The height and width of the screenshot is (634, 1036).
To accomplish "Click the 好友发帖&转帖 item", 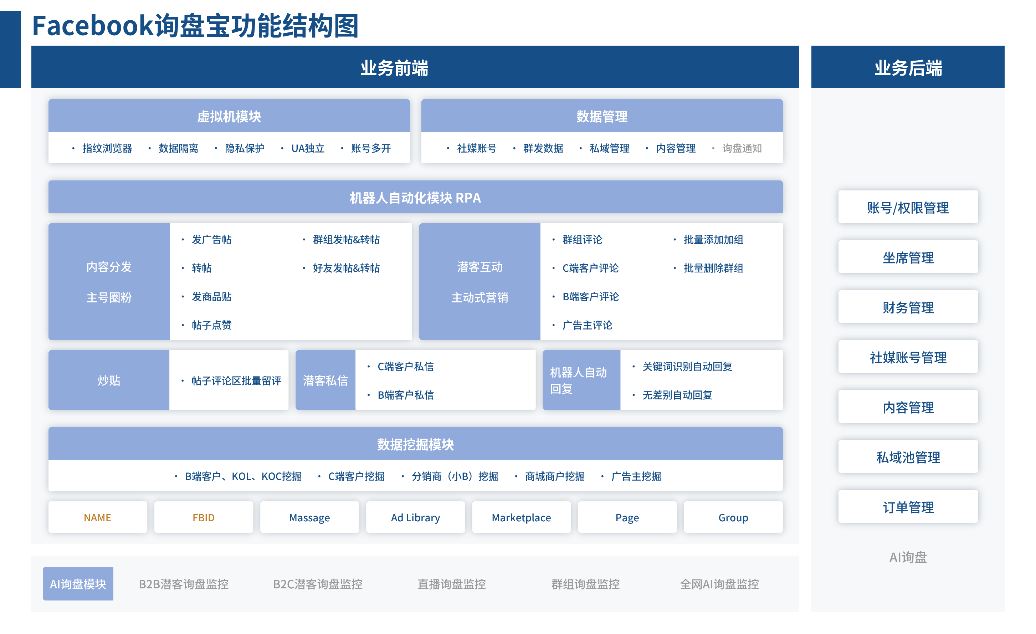I will [346, 268].
